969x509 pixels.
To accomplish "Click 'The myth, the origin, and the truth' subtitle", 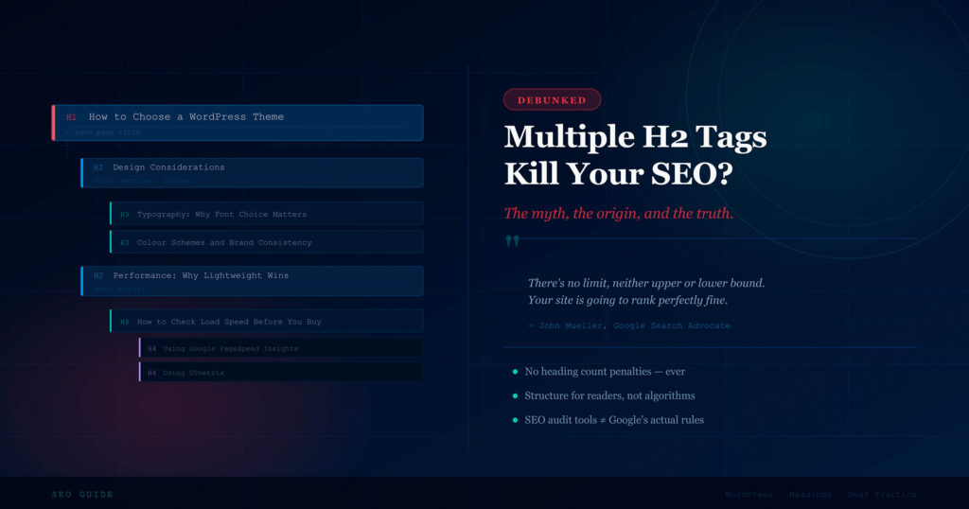I will (x=618, y=214).
